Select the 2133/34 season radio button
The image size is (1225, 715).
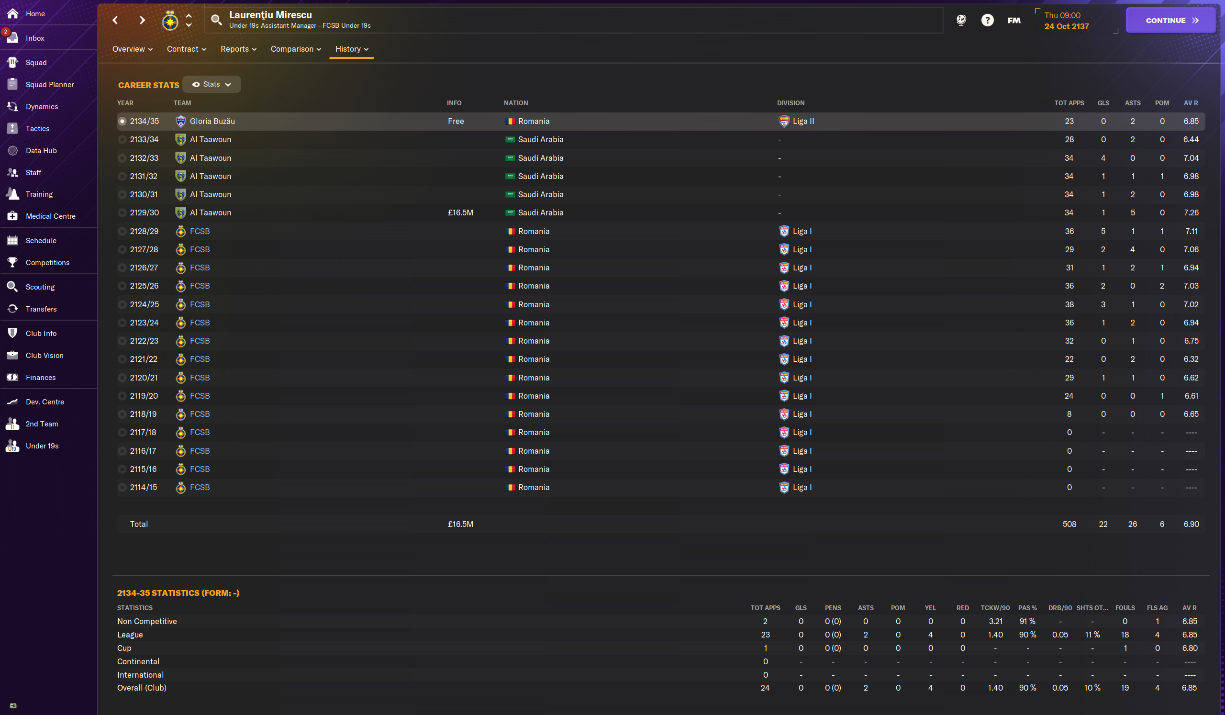pyautogui.click(x=122, y=139)
